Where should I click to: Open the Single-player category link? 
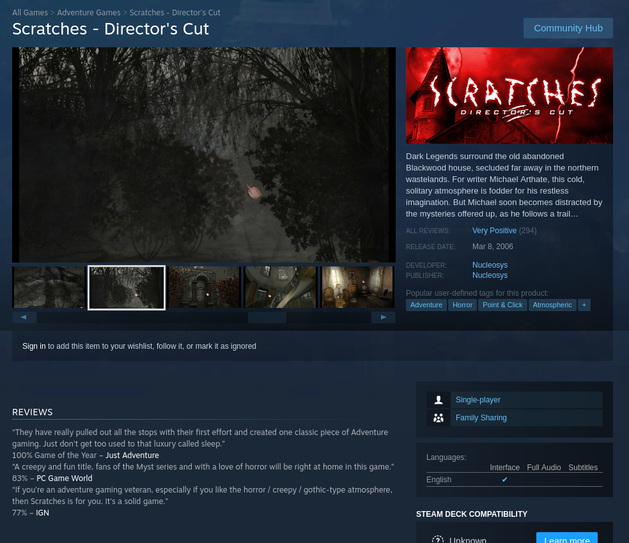(x=478, y=400)
